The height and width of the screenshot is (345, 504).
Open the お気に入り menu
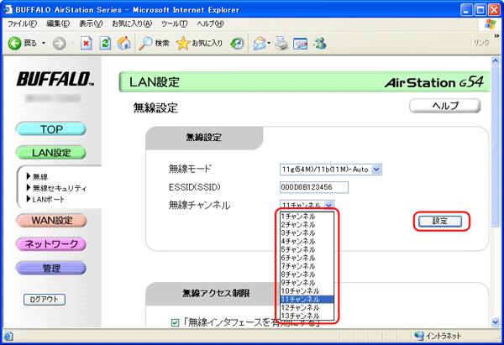pyautogui.click(x=132, y=24)
